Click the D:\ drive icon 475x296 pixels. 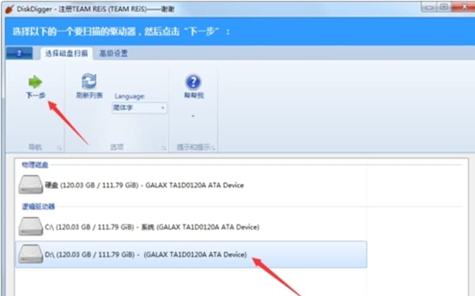[30, 254]
